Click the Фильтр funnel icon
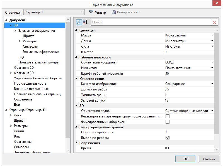This screenshot has height=167, width=223. [91, 12]
